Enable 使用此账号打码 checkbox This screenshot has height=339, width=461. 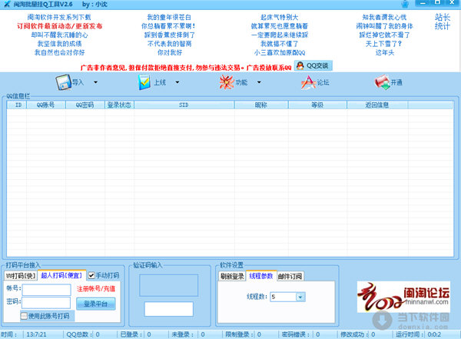pyautogui.click(x=24, y=316)
